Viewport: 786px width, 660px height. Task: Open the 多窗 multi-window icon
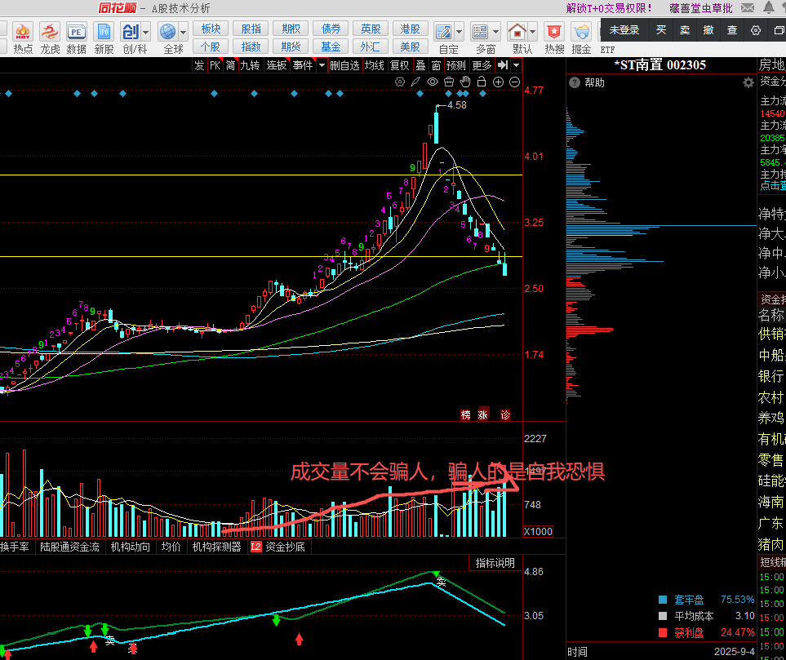tap(480, 32)
